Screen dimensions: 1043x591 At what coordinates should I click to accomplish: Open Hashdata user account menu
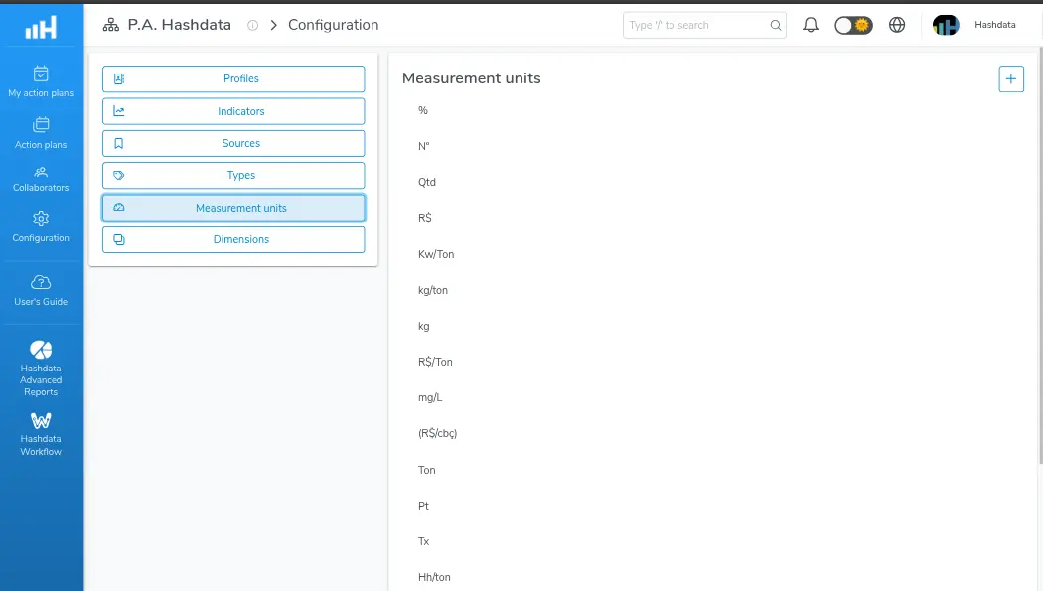(995, 25)
